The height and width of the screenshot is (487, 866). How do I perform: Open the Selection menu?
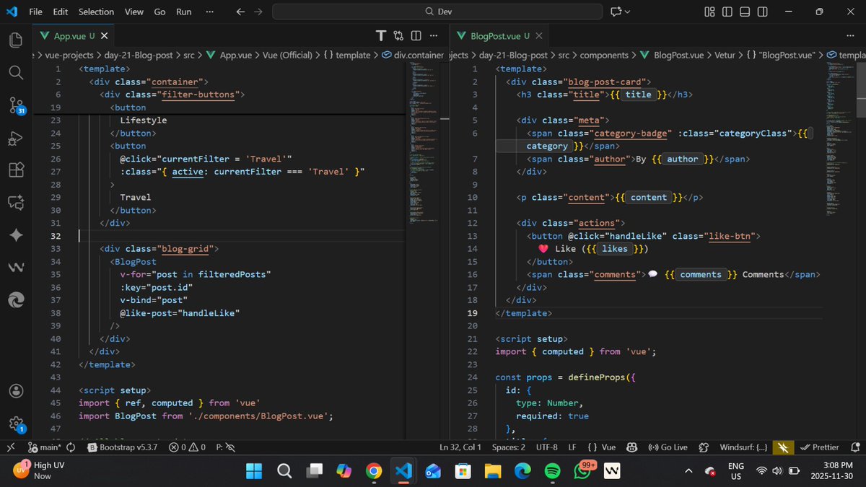pos(96,12)
